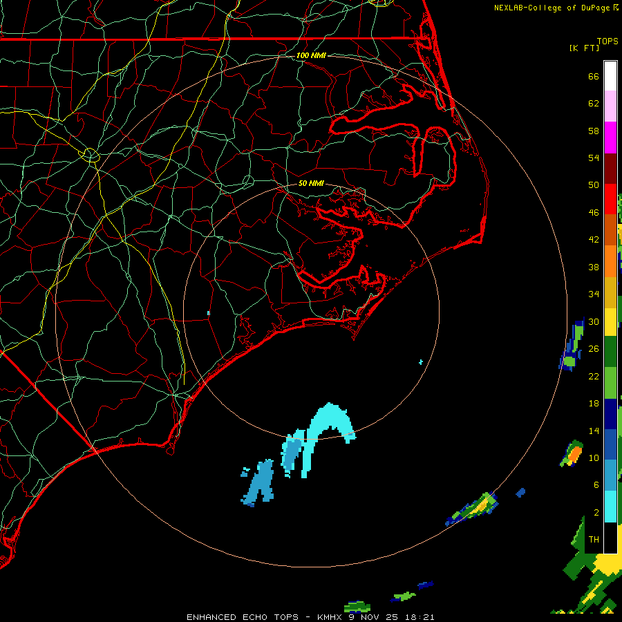Click the 30 legend value

[594, 321]
